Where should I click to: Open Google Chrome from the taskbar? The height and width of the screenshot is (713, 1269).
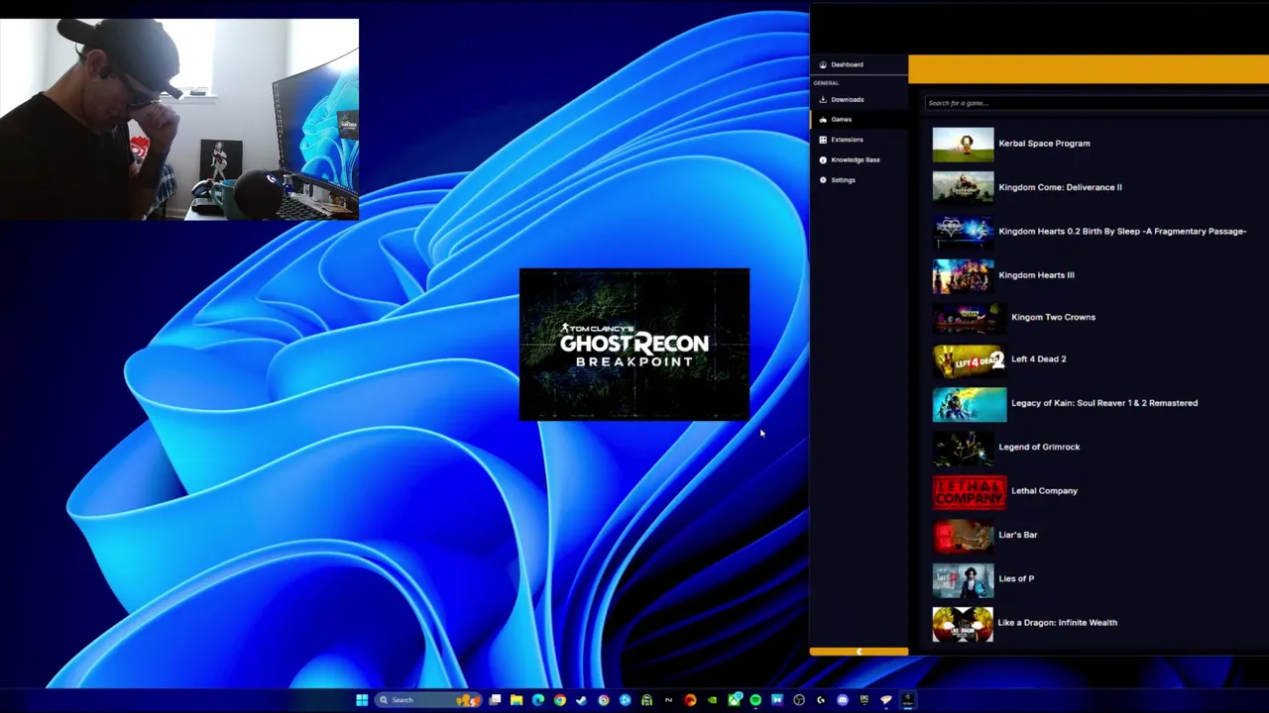point(559,700)
